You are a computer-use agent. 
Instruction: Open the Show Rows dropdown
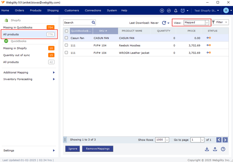coord(162,140)
